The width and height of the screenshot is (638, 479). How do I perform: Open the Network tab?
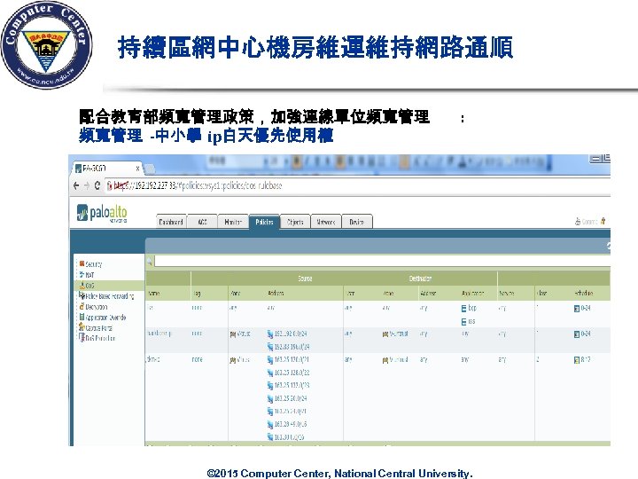tap(326, 222)
